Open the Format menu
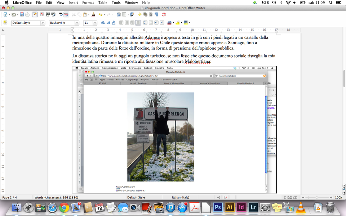Image resolution: width=346 pixels, height=216 pixels. (88, 3)
